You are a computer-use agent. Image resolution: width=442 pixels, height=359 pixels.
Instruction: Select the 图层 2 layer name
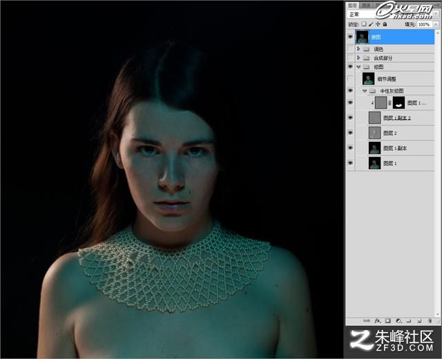tap(390, 133)
